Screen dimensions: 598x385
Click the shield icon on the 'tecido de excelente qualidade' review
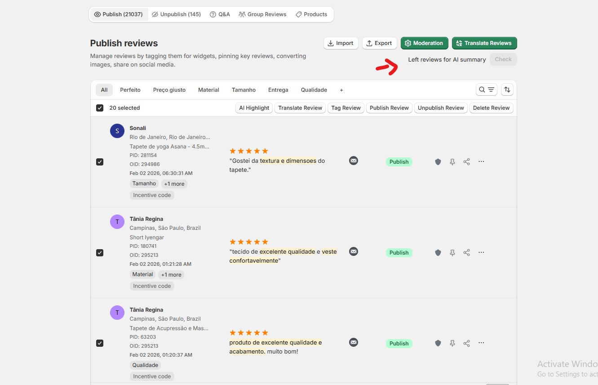pos(438,253)
